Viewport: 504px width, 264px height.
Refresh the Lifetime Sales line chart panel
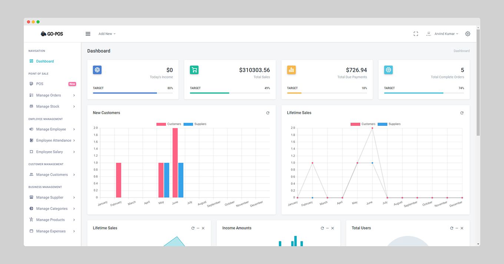(x=462, y=113)
